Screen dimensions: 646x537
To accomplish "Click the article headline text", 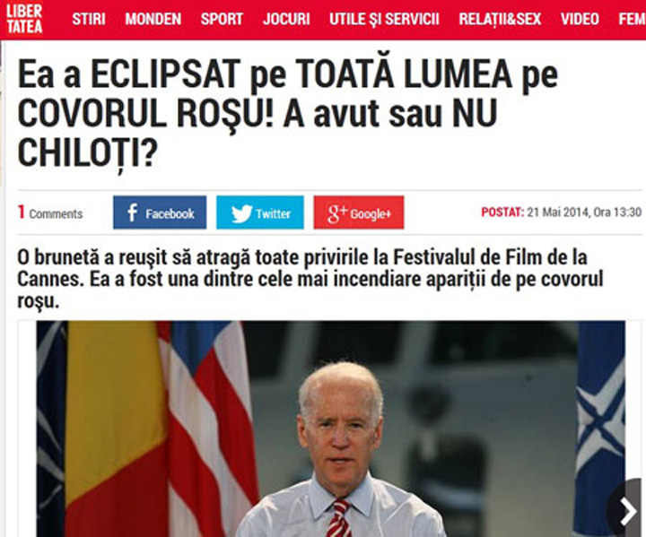I will click(288, 113).
